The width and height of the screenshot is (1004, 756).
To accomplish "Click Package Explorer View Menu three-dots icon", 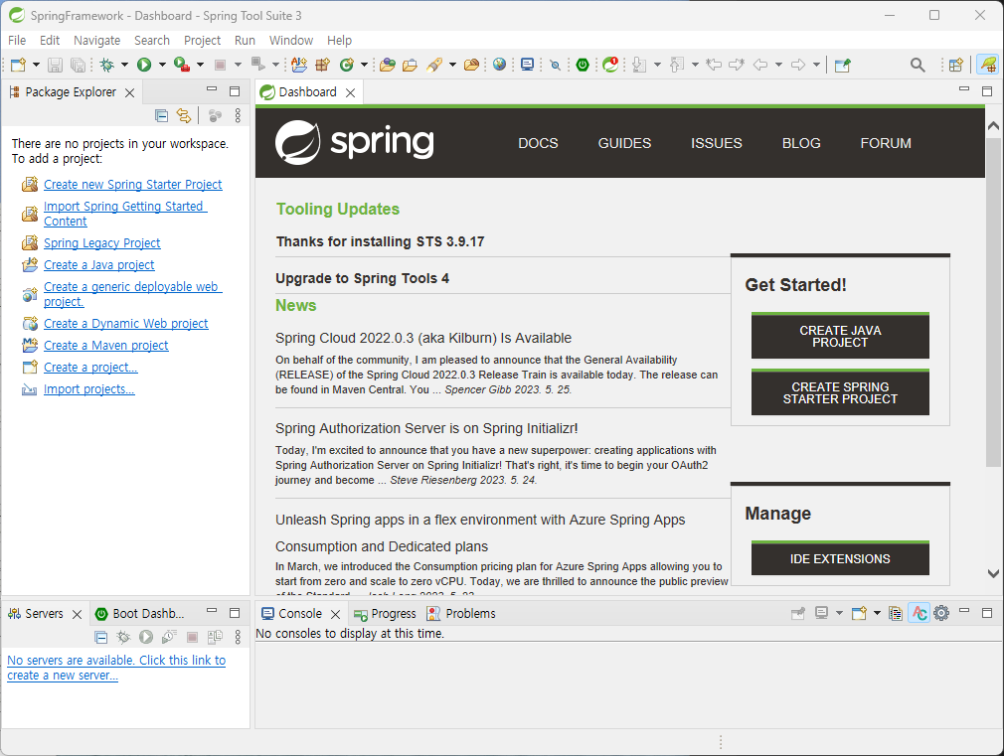I will (238, 115).
